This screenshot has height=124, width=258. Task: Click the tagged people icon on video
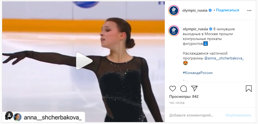point(9,116)
